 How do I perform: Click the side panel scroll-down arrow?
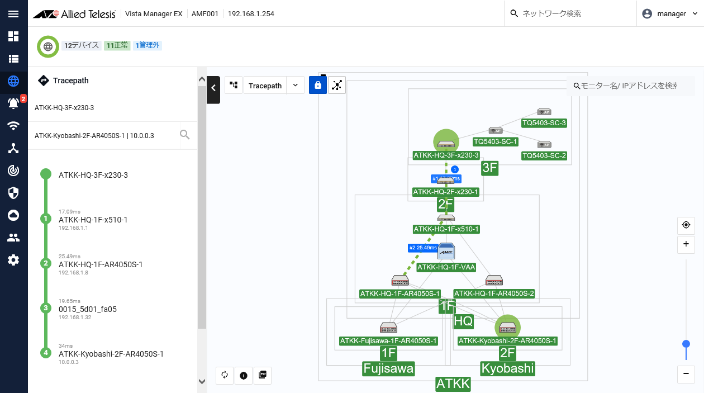click(202, 381)
